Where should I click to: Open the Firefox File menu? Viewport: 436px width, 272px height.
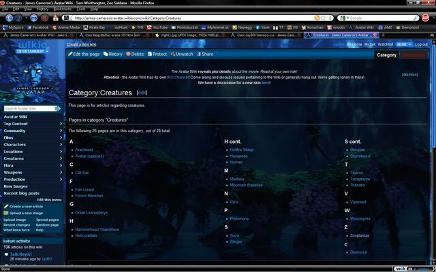[5, 9]
